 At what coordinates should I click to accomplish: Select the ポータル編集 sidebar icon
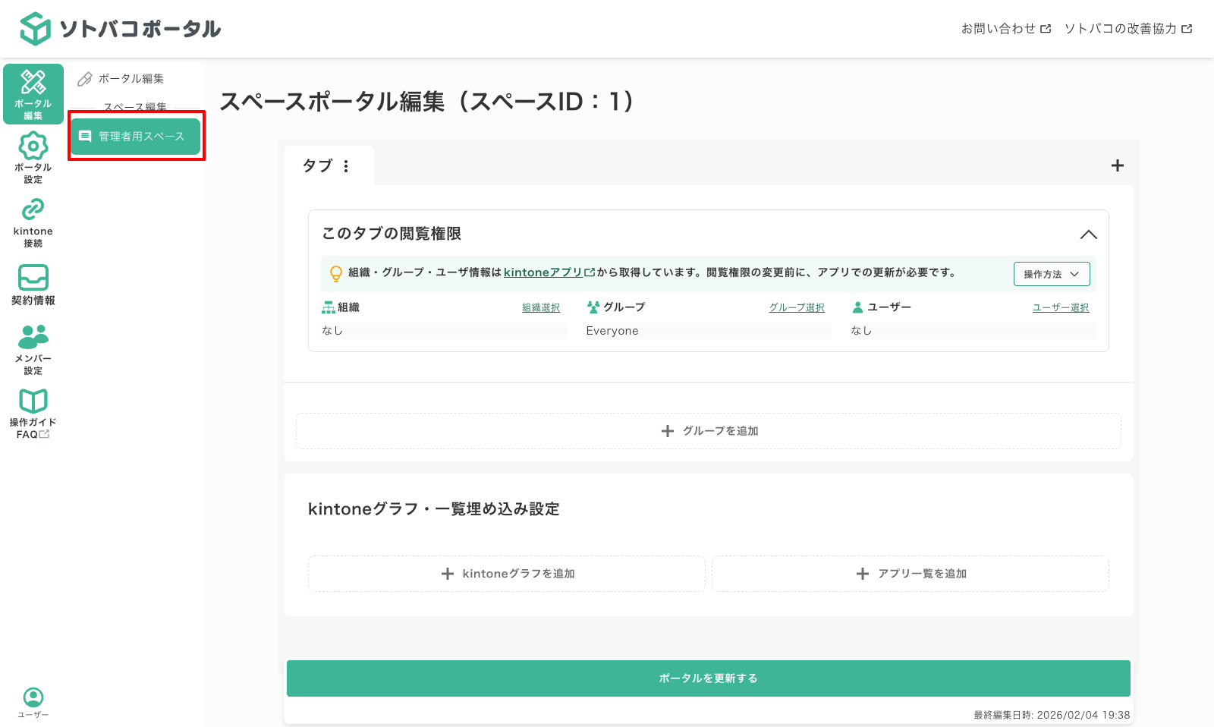[x=33, y=93]
